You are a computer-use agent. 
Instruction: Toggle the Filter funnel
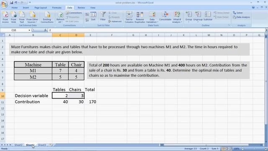point(103,16)
